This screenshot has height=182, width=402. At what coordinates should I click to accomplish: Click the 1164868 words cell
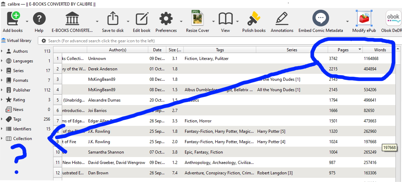379,58
